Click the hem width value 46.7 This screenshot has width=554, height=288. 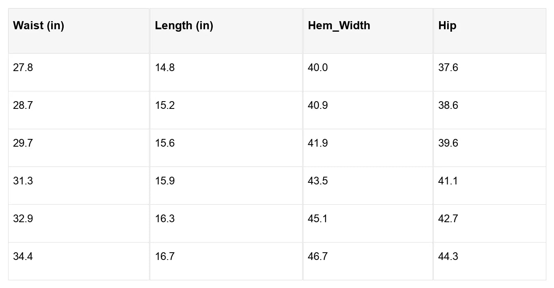[318, 257]
